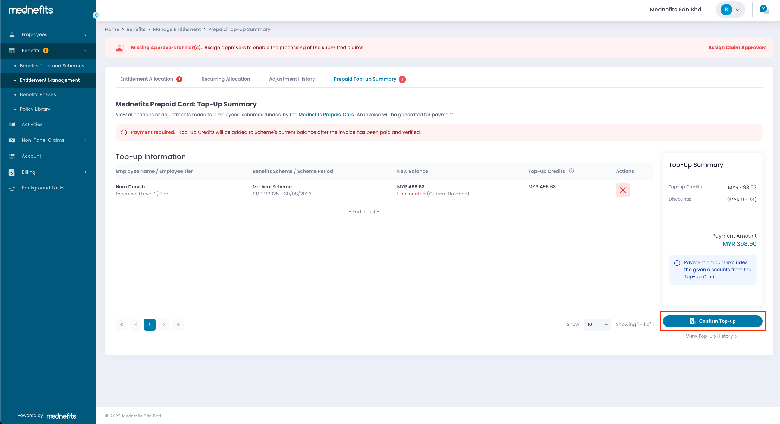Go to the last page of results
This screenshot has width=780, height=424.
(178, 325)
